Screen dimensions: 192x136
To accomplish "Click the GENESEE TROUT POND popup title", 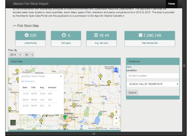I will pyautogui.click(x=33, y=76).
